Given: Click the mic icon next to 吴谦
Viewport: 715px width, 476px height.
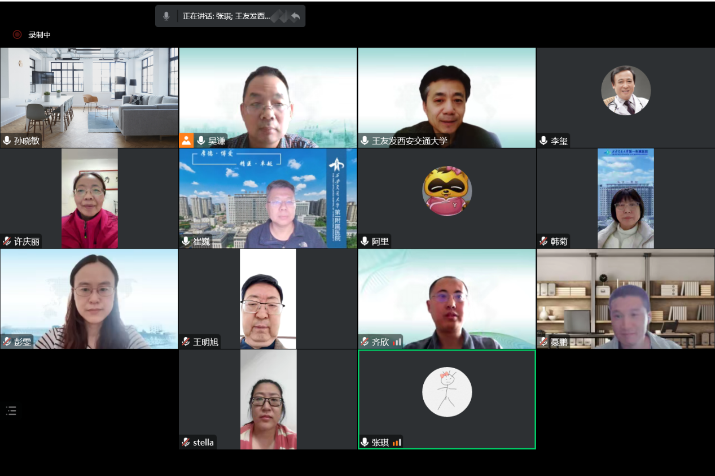Looking at the screenshot, I should [201, 141].
